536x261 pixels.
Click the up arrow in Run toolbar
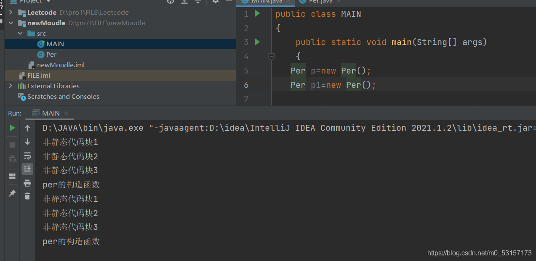coord(27,128)
